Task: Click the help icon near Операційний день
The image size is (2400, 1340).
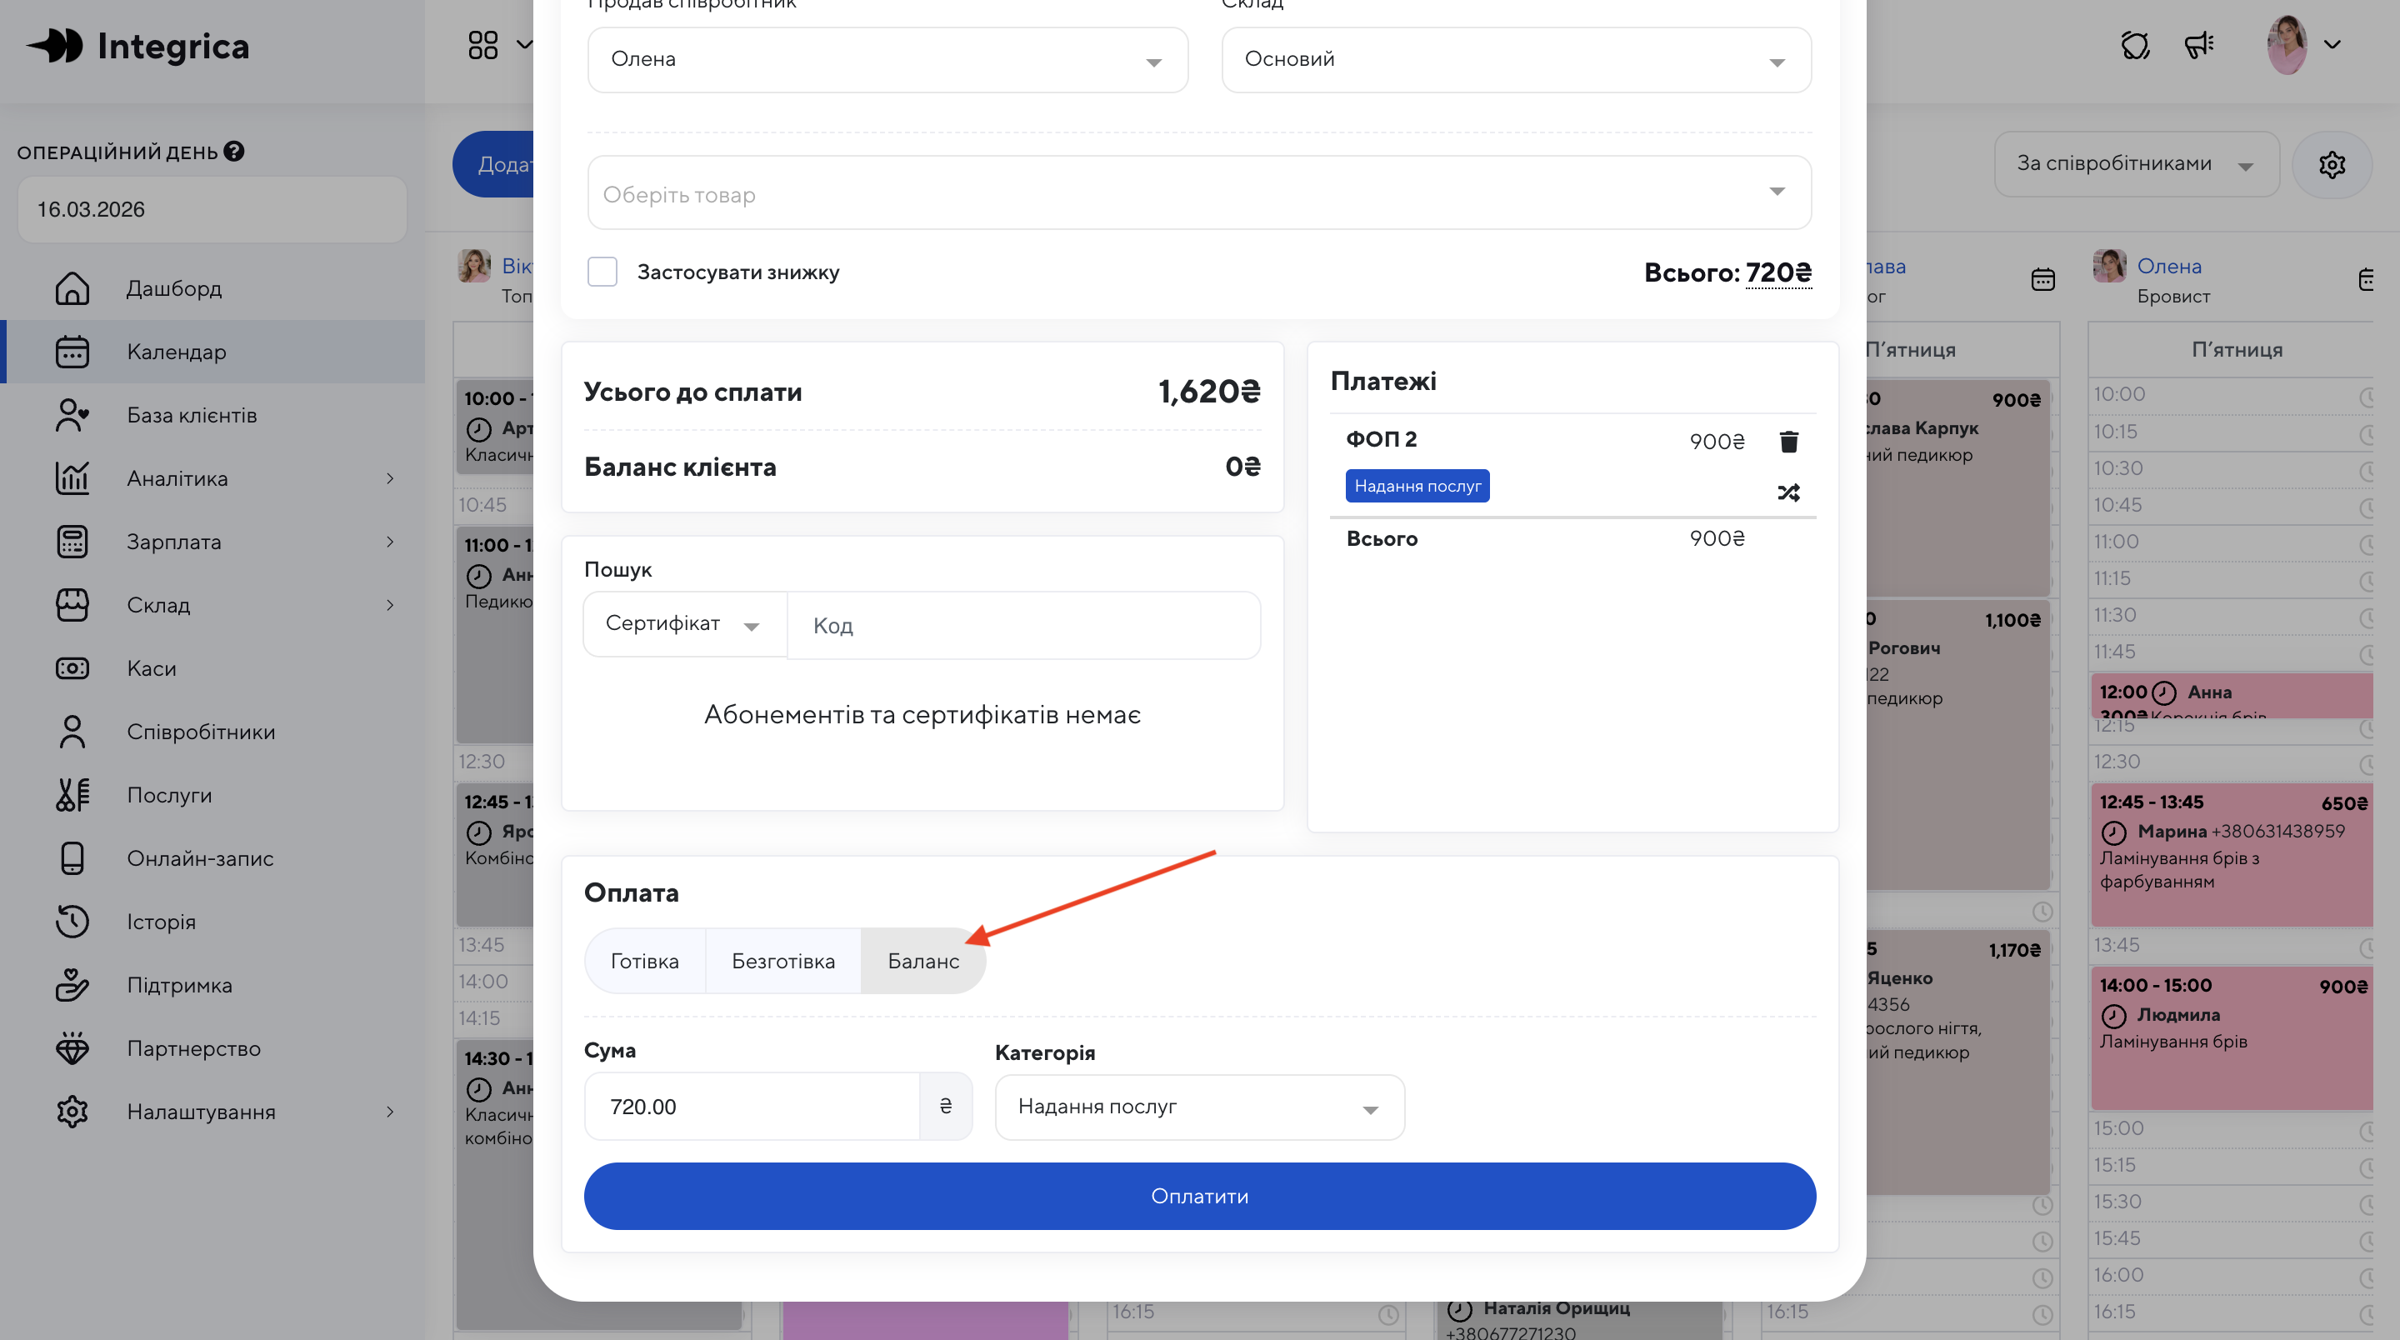Action: point(235,151)
